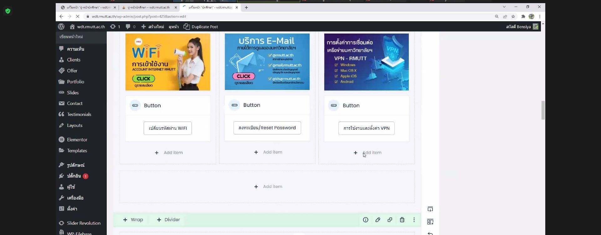
Task: Click the undo arrow in builder sidebar
Action: pos(430,233)
